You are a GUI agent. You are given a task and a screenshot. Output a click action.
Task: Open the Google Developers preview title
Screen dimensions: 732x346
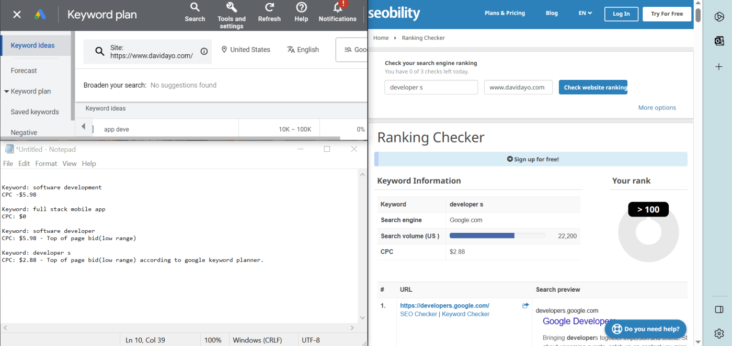point(579,321)
